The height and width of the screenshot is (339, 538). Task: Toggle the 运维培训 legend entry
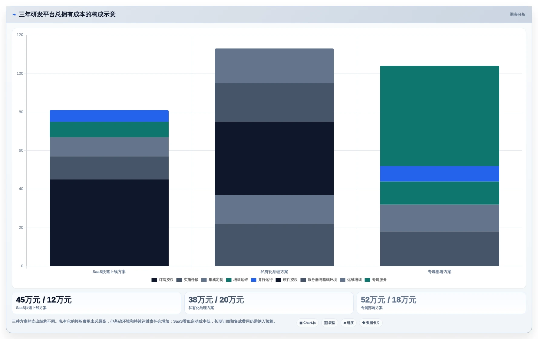pos(351,280)
